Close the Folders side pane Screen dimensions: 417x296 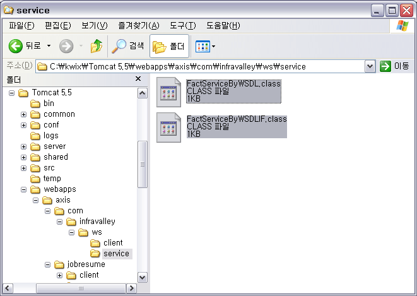(138, 79)
